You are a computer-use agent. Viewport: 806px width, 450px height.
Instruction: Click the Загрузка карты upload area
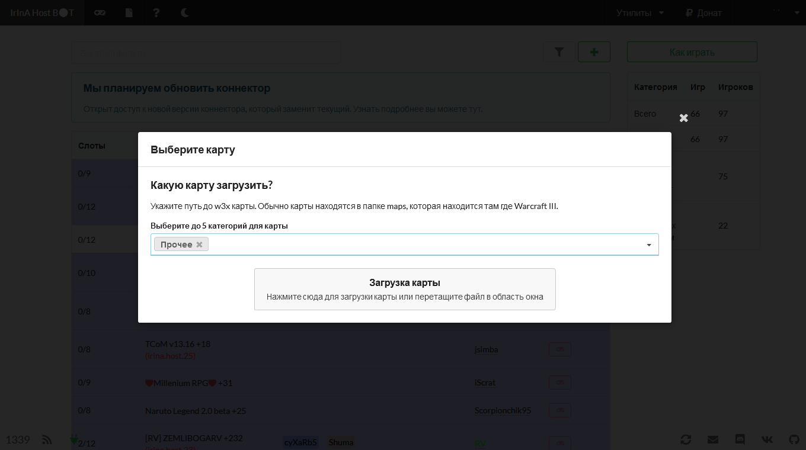pos(405,289)
